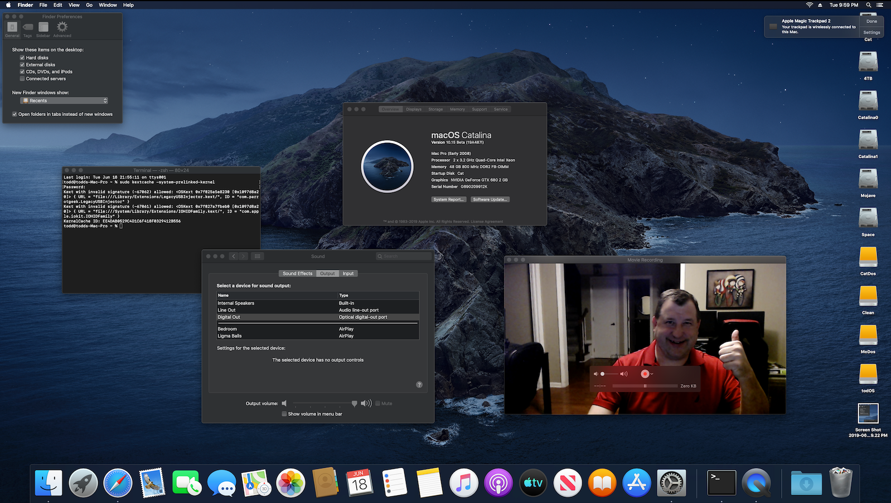The image size is (891, 503).
Task: Launch the Photos app in the Dock
Action: [x=290, y=483]
